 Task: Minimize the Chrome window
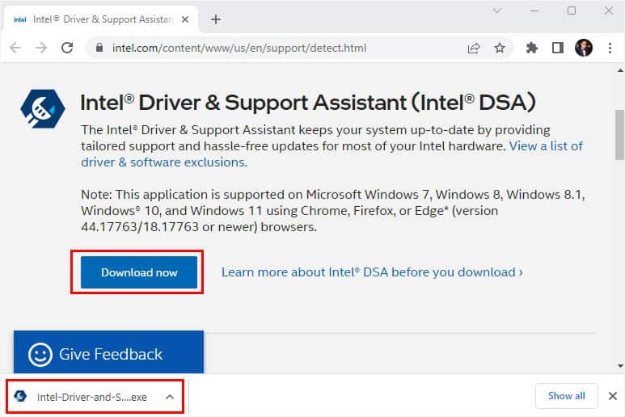(x=534, y=11)
